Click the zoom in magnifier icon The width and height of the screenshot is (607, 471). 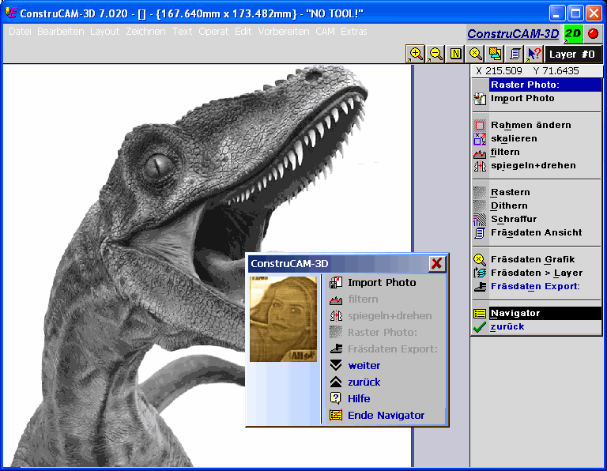415,54
